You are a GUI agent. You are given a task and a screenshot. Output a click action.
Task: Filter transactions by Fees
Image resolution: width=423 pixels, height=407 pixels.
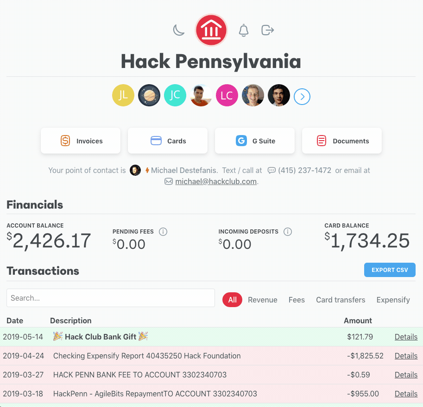click(297, 300)
